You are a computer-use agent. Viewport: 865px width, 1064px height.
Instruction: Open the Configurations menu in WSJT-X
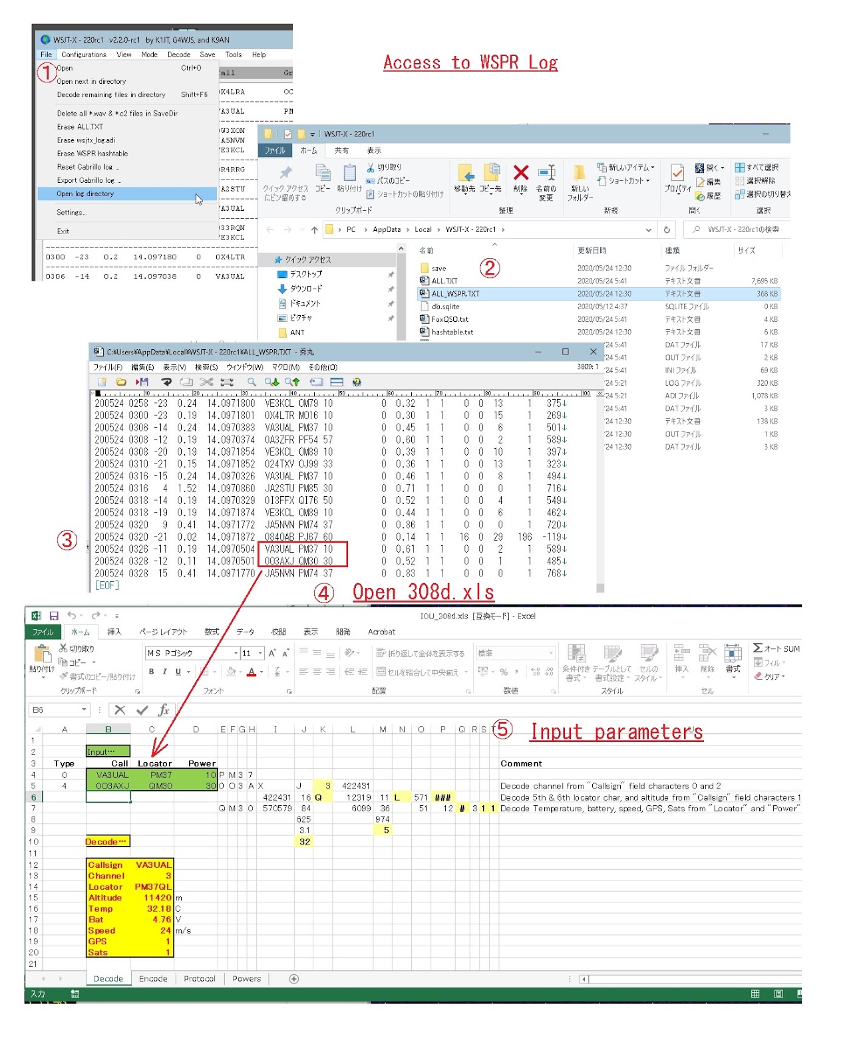tap(84, 55)
